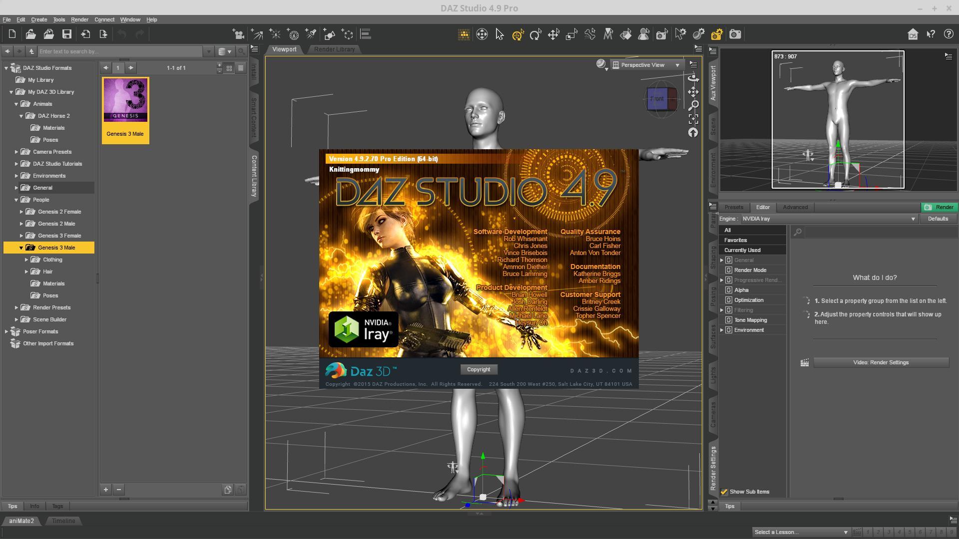Choose the Scale tool icon

point(571,34)
